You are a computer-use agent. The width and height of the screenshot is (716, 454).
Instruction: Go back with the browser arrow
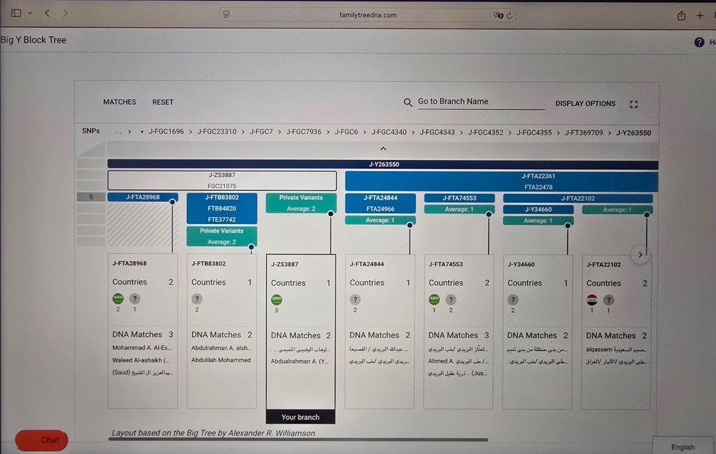click(x=48, y=13)
